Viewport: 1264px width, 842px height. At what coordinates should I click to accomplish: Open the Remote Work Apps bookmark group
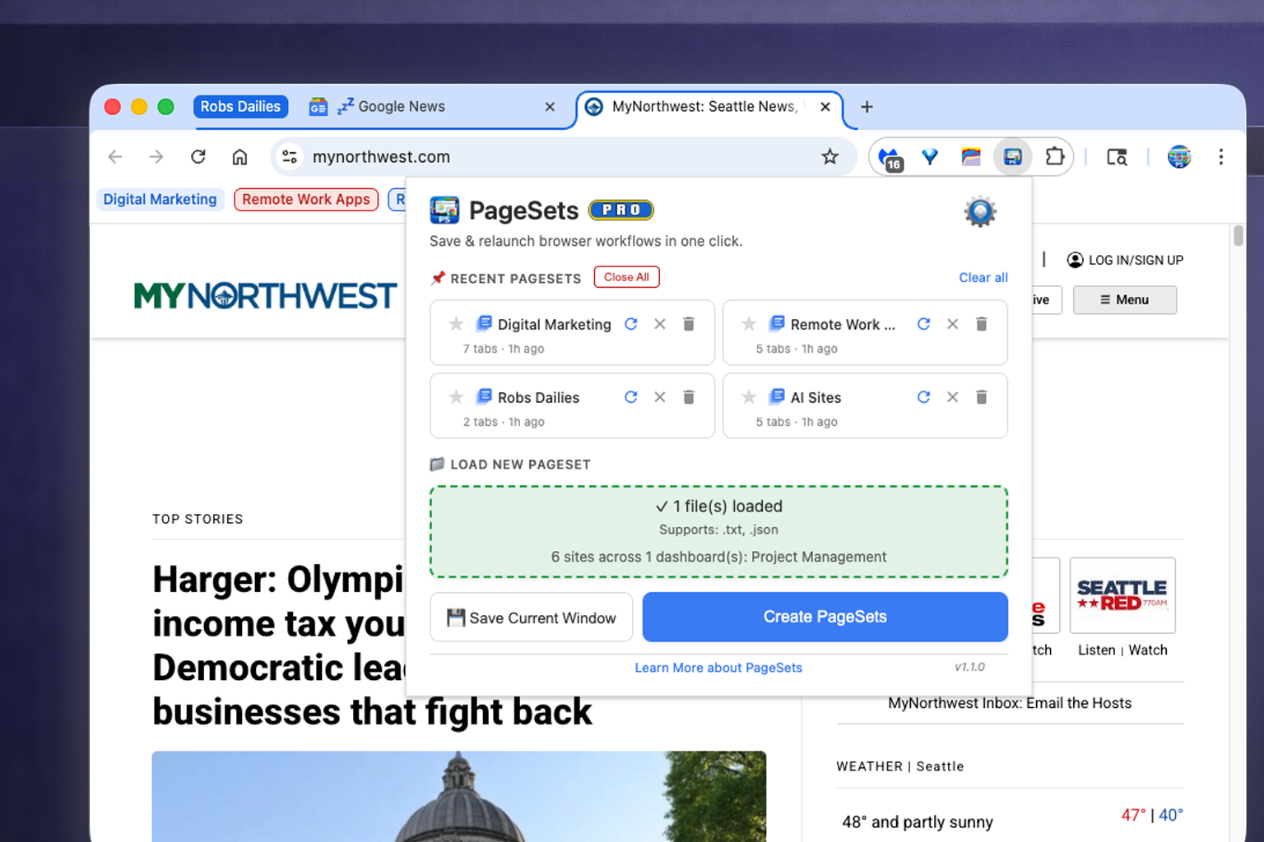click(306, 200)
